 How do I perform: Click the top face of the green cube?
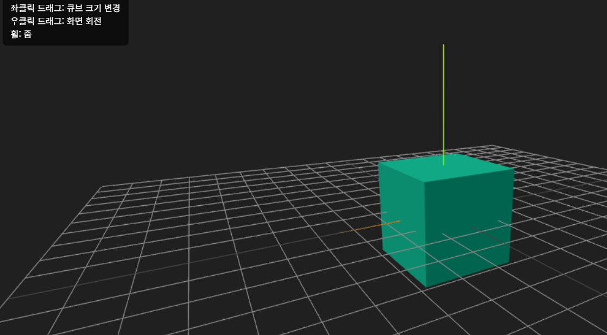click(446, 168)
